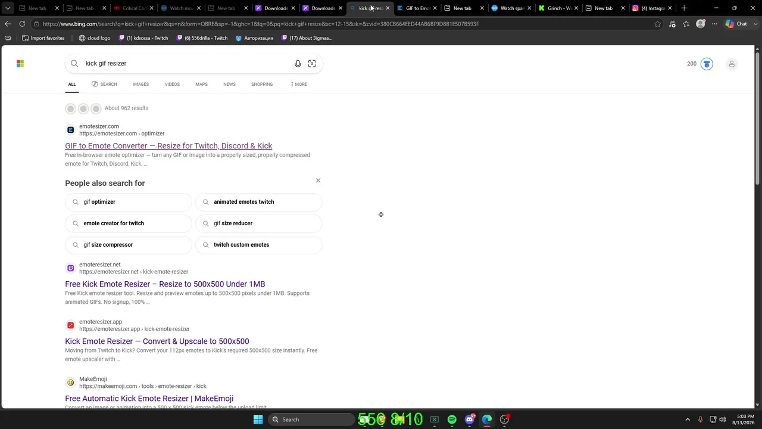Dismiss the People also search for box
This screenshot has width=762, height=429.
[318, 181]
